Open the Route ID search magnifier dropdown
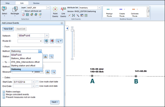This screenshot has height=107, width=165. [59, 41]
